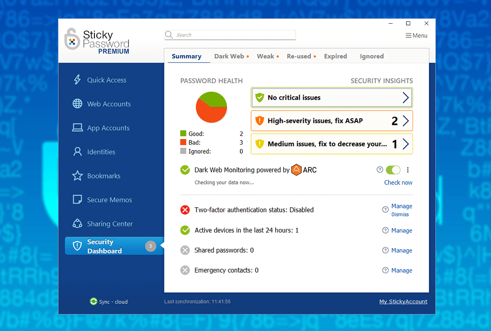This screenshot has height=331, width=491.
Task: Open help for Emergency contacts
Action: [x=385, y=270]
